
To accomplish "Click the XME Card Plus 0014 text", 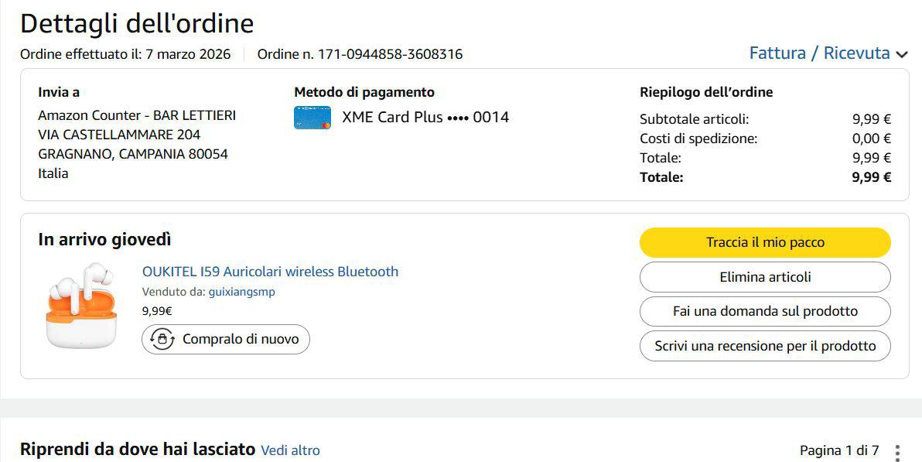I will coord(425,118).
